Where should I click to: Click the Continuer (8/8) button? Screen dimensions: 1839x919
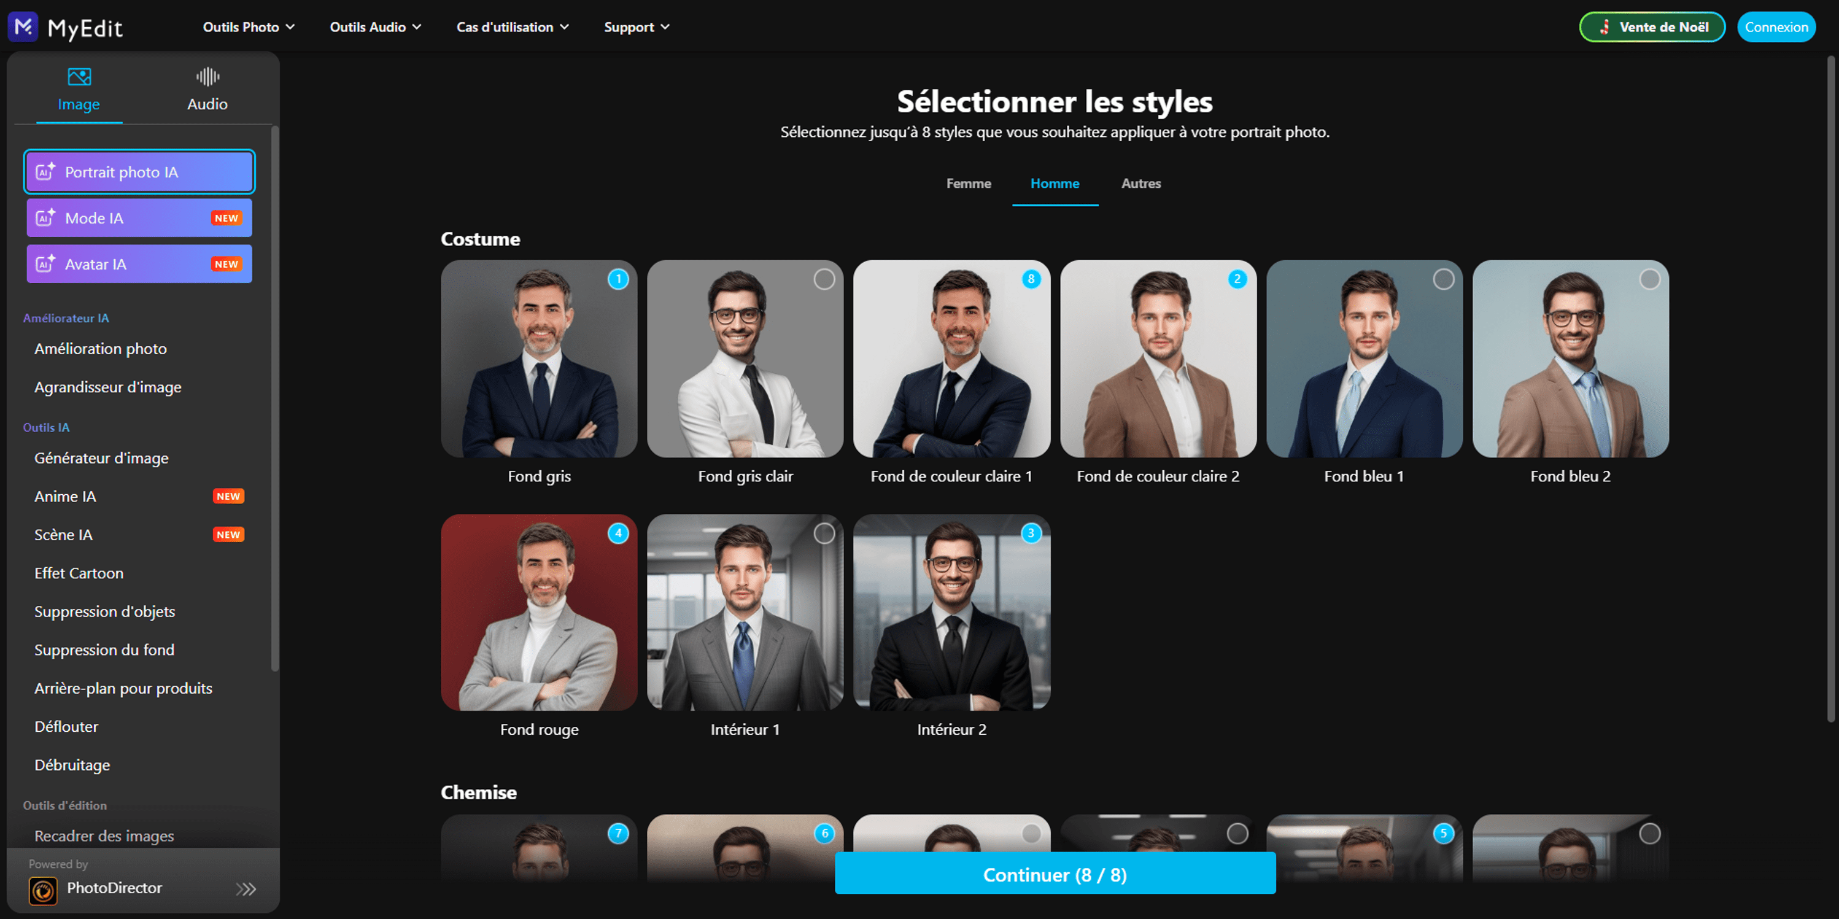1055,874
